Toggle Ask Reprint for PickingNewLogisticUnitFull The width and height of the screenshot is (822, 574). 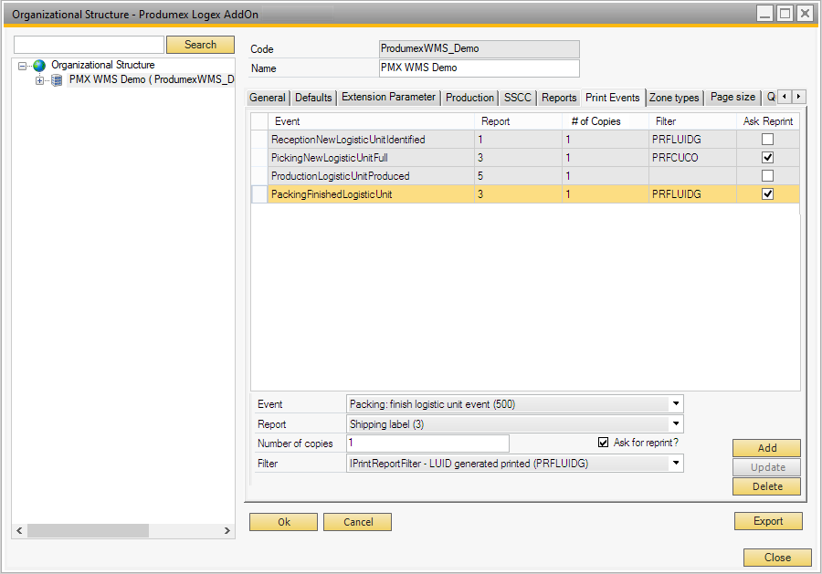[x=767, y=158]
